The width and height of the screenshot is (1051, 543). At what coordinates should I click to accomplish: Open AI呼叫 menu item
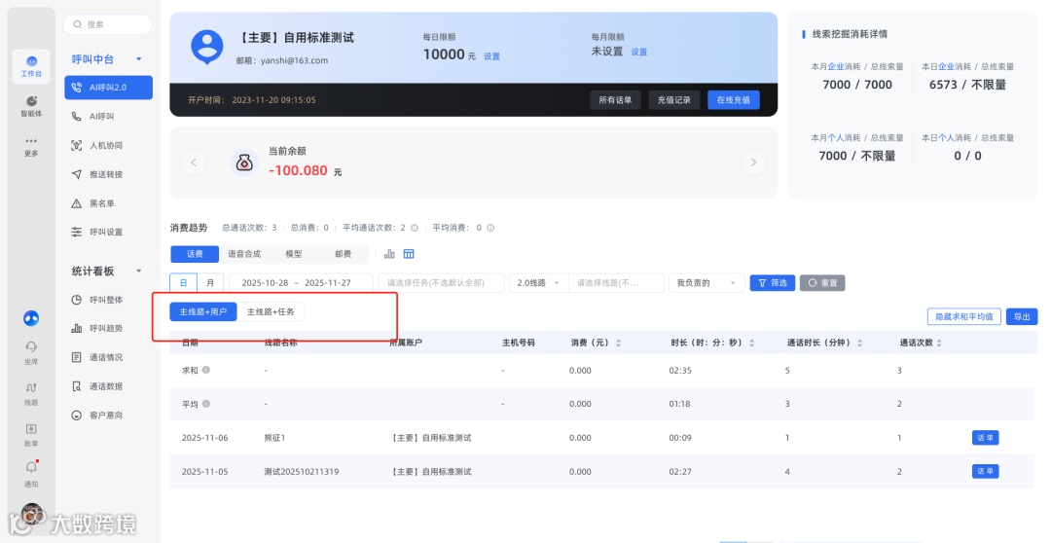coord(109,116)
